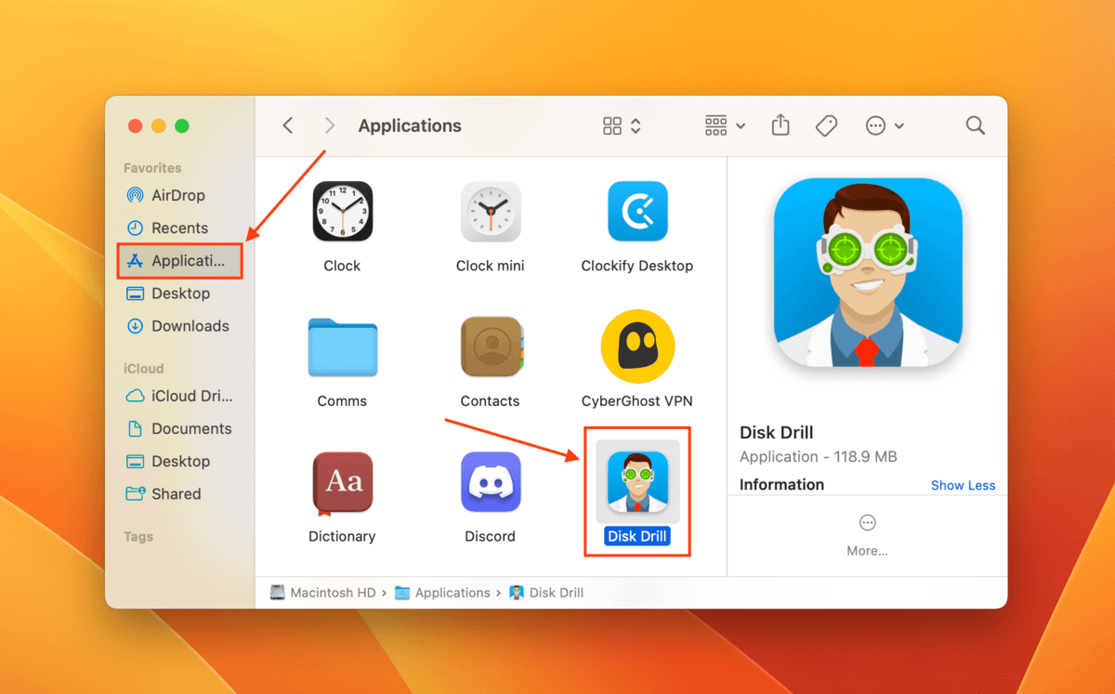Click the More button in preview pane

pyautogui.click(x=867, y=534)
